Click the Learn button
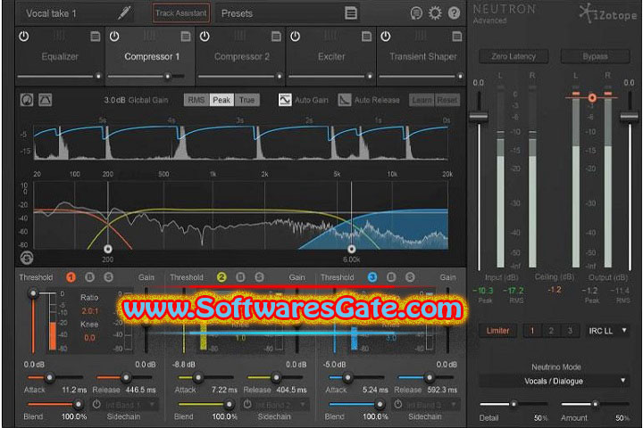The image size is (643, 428). tap(422, 100)
